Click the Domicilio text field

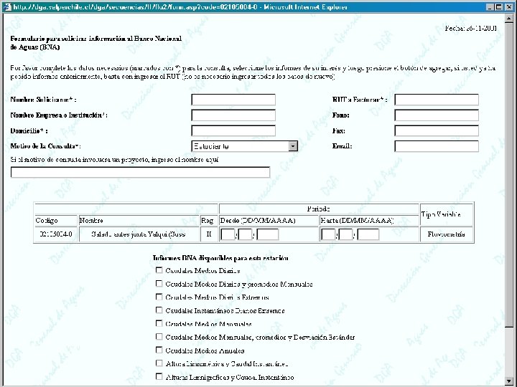(233, 130)
